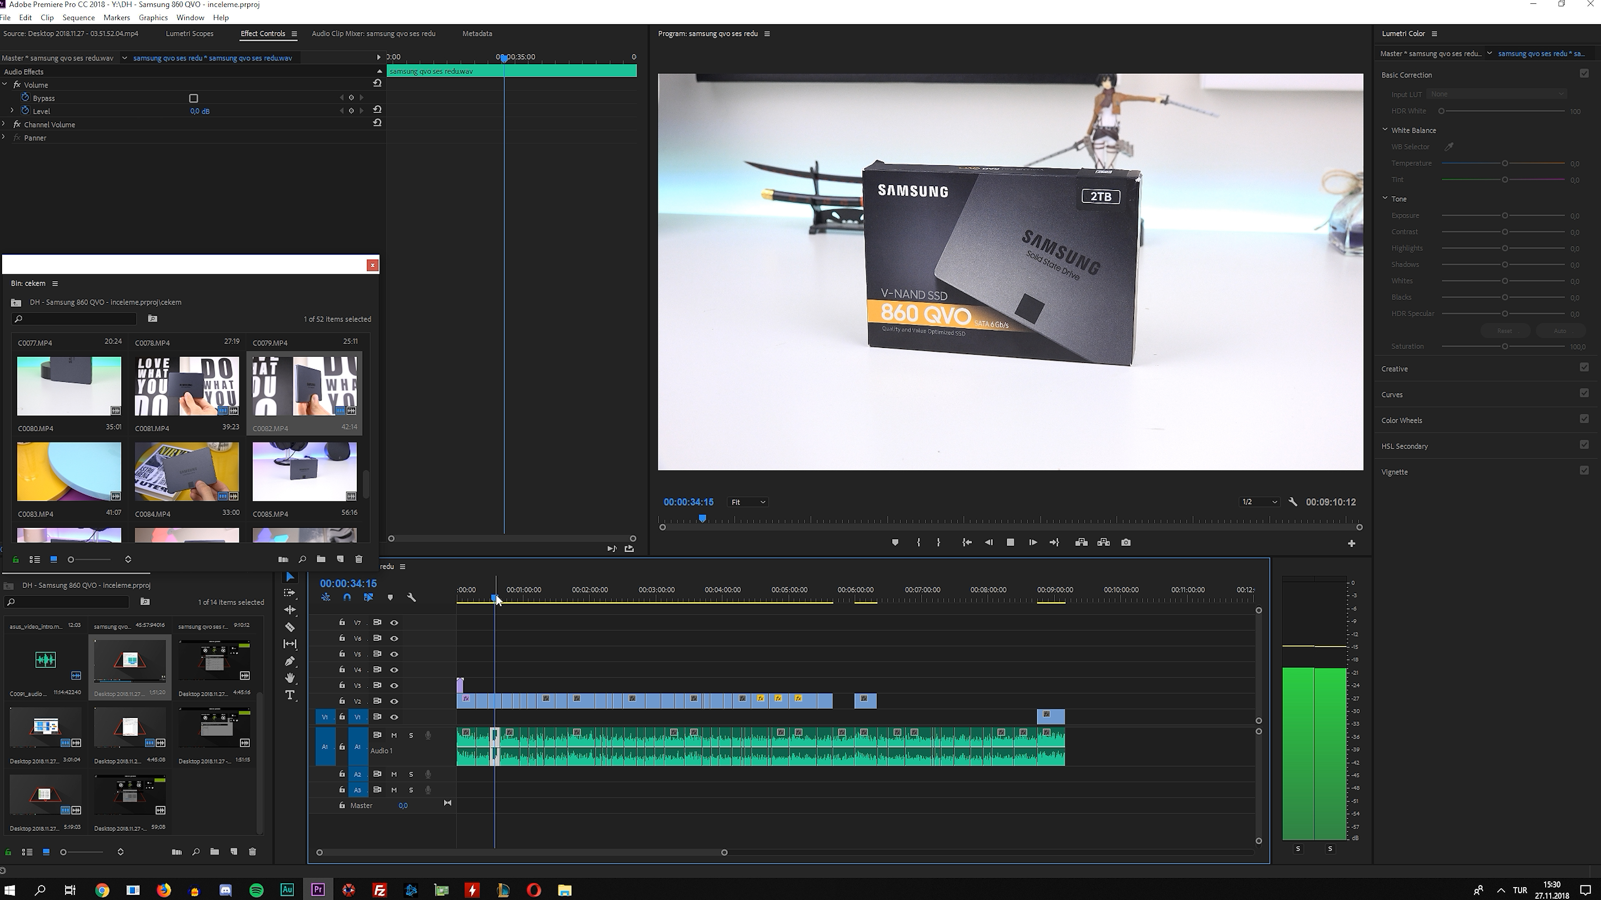Select the Razor tool
This screenshot has height=900, width=1601.
coord(290,627)
